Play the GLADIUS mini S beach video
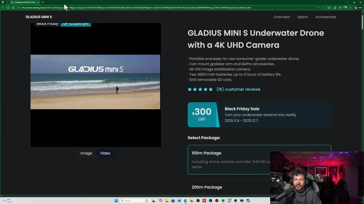Viewport: 364px width, 204px height. click(x=95, y=82)
